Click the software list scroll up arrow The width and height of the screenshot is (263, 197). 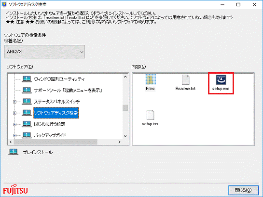pos(125,77)
